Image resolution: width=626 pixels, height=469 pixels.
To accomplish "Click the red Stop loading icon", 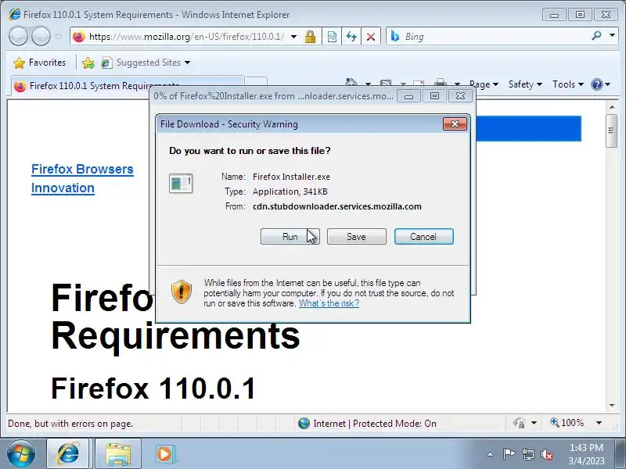I will [x=371, y=37].
